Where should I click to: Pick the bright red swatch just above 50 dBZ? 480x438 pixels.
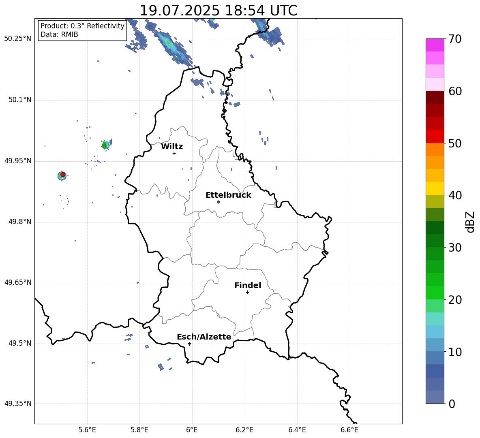click(435, 136)
